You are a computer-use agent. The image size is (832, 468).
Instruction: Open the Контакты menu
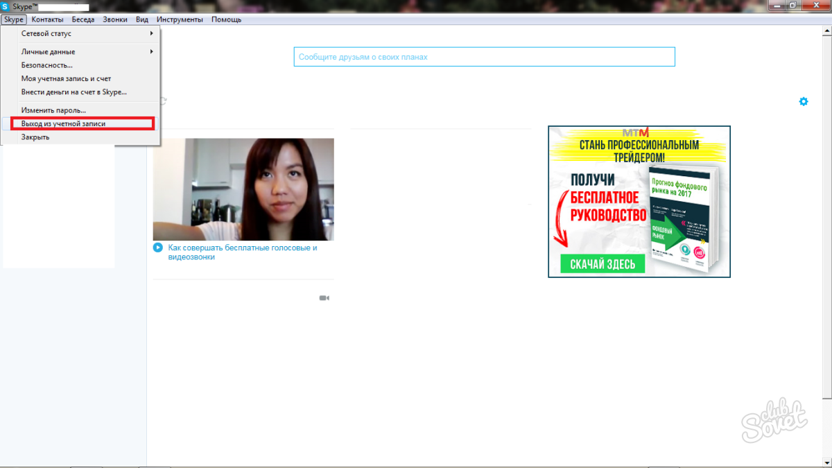47,19
